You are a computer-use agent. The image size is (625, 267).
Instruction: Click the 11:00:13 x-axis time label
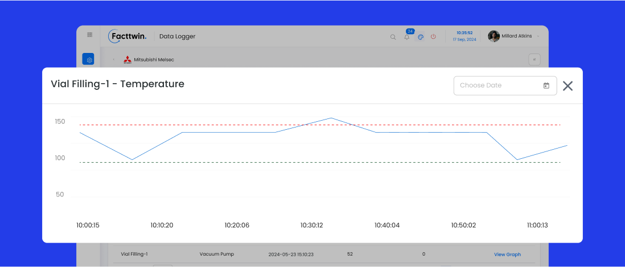[537, 225]
